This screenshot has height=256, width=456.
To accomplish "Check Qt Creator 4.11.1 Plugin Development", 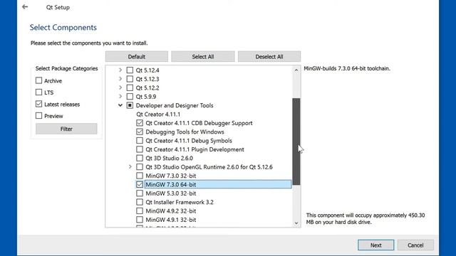I will click(140, 149).
